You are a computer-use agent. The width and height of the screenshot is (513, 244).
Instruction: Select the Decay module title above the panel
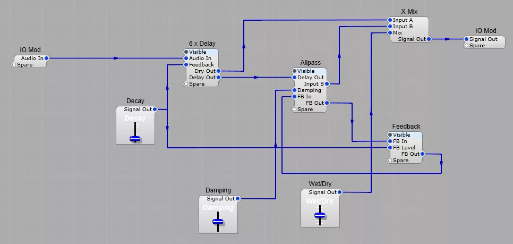[x=135, y=101]
